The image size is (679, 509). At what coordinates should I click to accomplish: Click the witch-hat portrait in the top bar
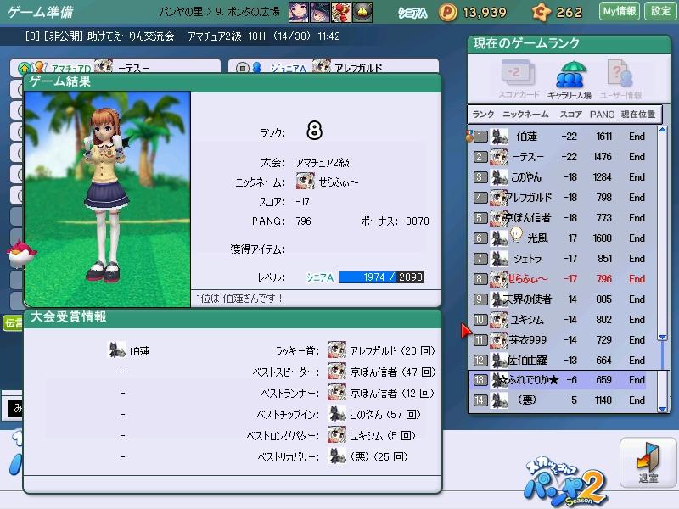[x=320, y=12]
